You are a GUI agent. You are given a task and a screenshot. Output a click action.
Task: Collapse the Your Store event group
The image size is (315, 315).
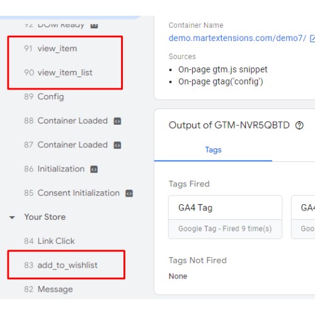(x=12, y=217)
